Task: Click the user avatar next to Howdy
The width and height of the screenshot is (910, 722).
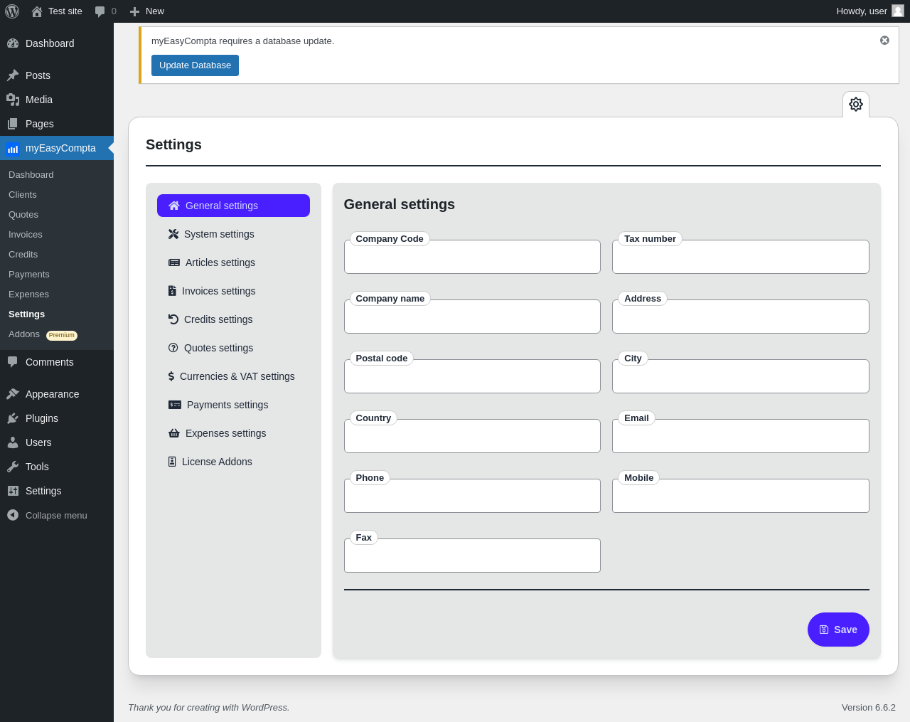Action: point(898,11)
